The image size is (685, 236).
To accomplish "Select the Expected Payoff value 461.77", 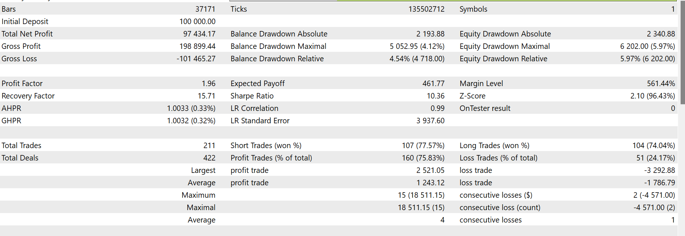I will tap(433, 84).
